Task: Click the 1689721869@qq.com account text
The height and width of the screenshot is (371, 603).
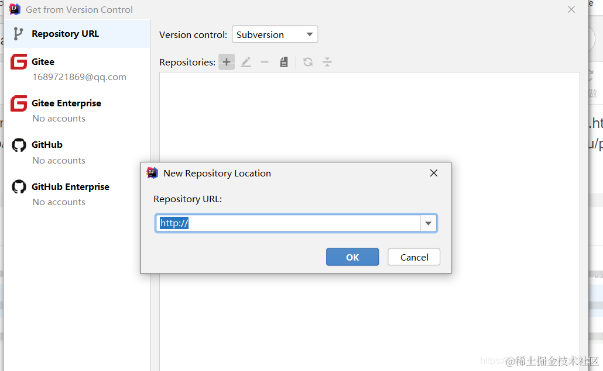Action: 79,77
